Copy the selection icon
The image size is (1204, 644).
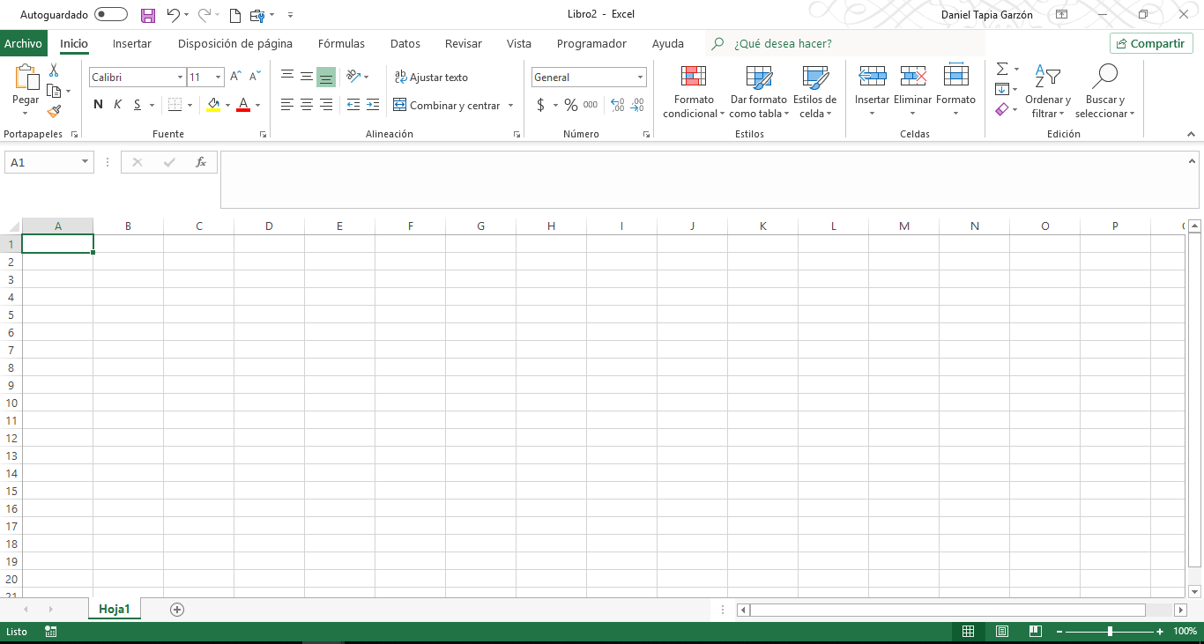[x=54, y=91]
